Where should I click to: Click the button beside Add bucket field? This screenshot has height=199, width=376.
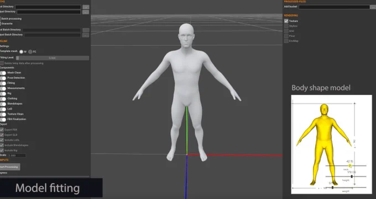[x=373, y=7]
